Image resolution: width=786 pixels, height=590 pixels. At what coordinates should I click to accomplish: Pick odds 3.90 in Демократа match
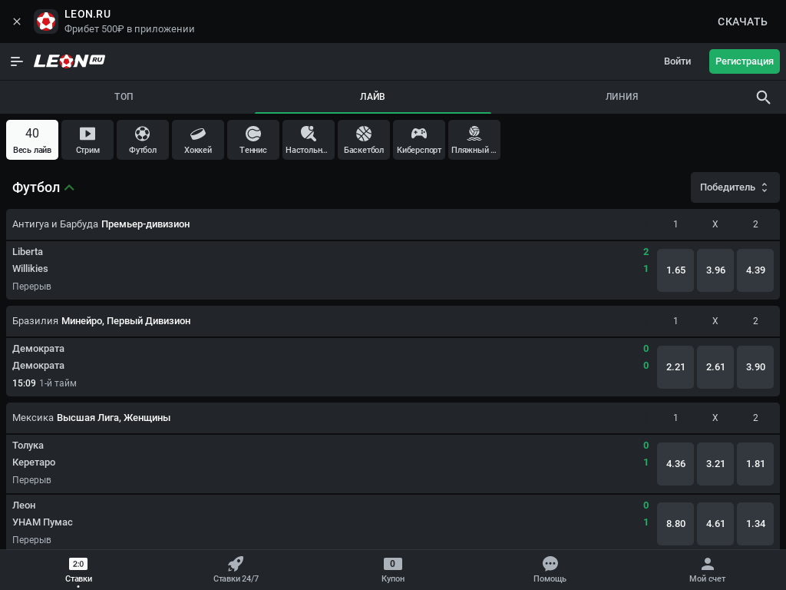(755, 367)
